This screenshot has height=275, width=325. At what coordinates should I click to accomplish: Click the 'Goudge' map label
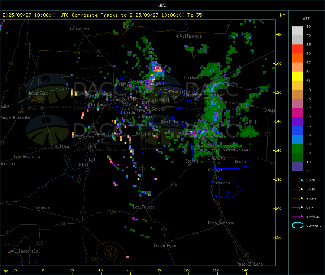(x=159, y=109)
